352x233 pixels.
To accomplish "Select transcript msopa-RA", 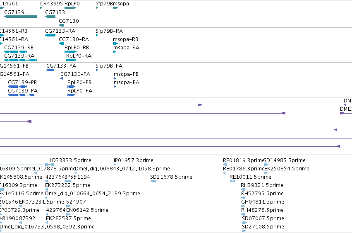I will coord(115,52).
